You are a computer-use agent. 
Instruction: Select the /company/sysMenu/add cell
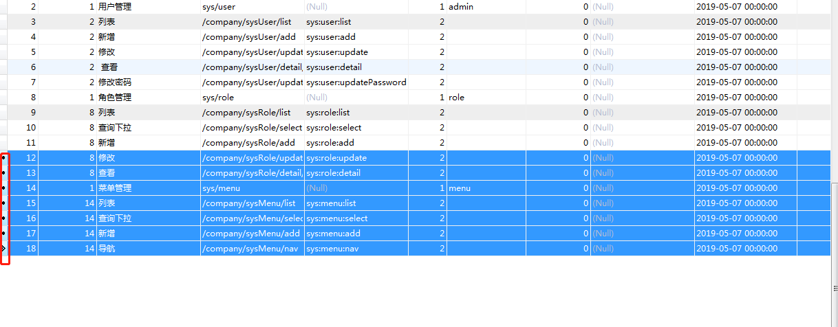tap(252, 234)
